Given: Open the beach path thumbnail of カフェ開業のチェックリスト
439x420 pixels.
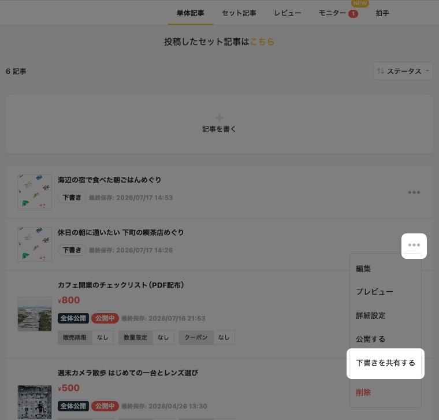Looking at the screenshot, I should (x=35, y=314).
